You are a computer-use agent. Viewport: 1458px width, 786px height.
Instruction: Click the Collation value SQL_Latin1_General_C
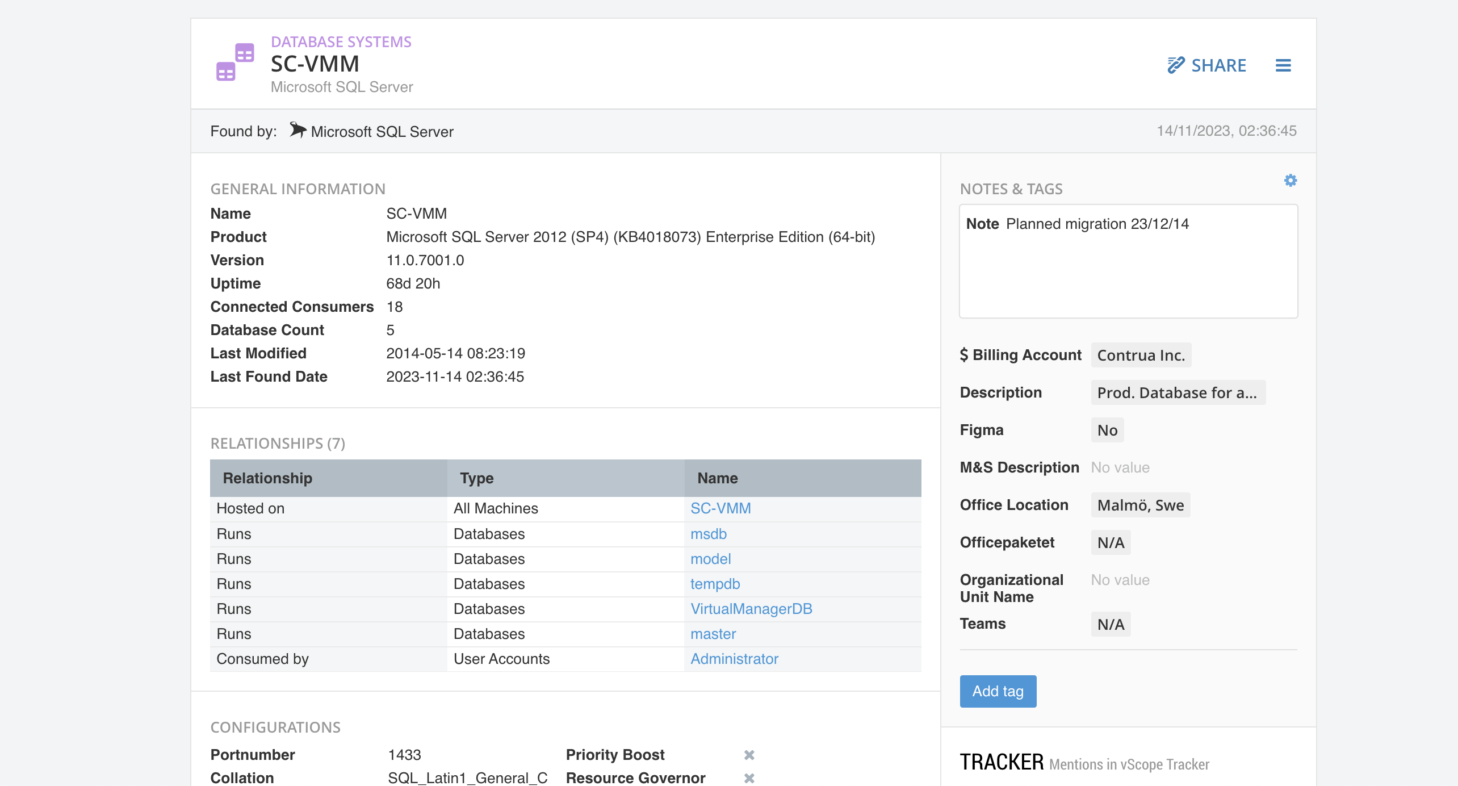(468, 778)
